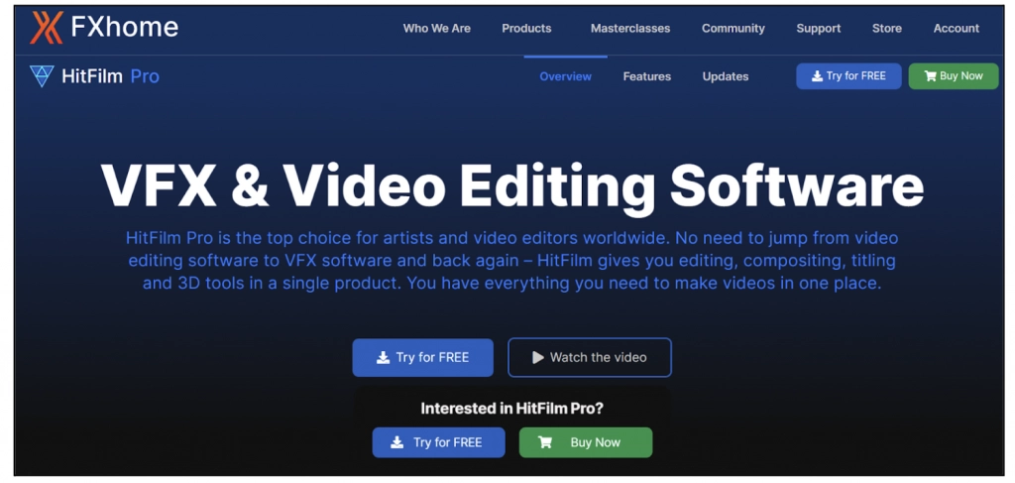Open the Community section

pyautogui.click(x=733, y=29)
